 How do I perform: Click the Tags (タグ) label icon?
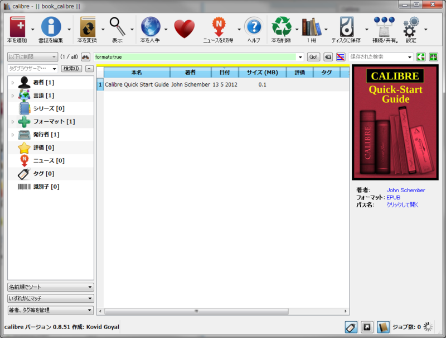coord(24,174)
